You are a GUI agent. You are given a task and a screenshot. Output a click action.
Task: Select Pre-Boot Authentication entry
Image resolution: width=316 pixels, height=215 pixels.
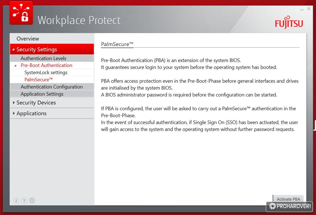tap(52, 65)
